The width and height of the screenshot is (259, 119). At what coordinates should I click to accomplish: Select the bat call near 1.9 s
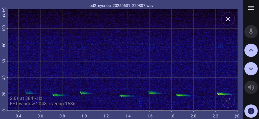(x=181, y=95)
